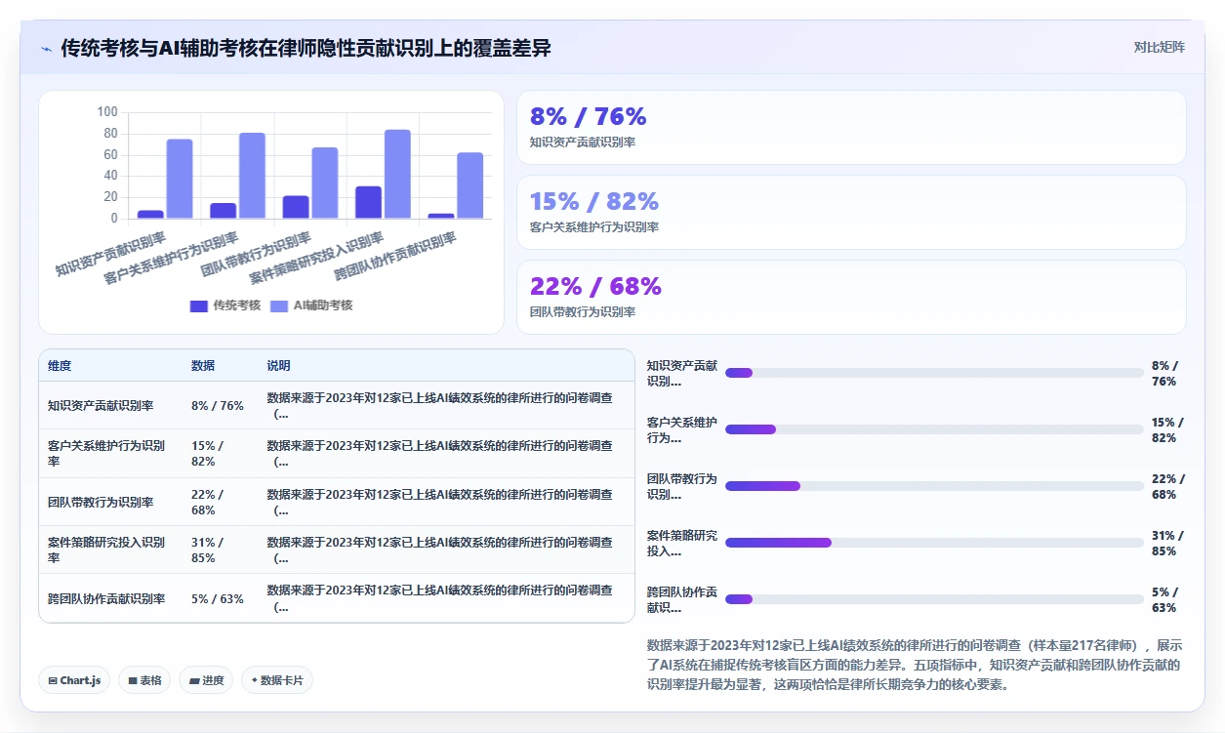Click the Chart.js tag
This screenshot has height=733, width=1225.
[x=74, y=680]
